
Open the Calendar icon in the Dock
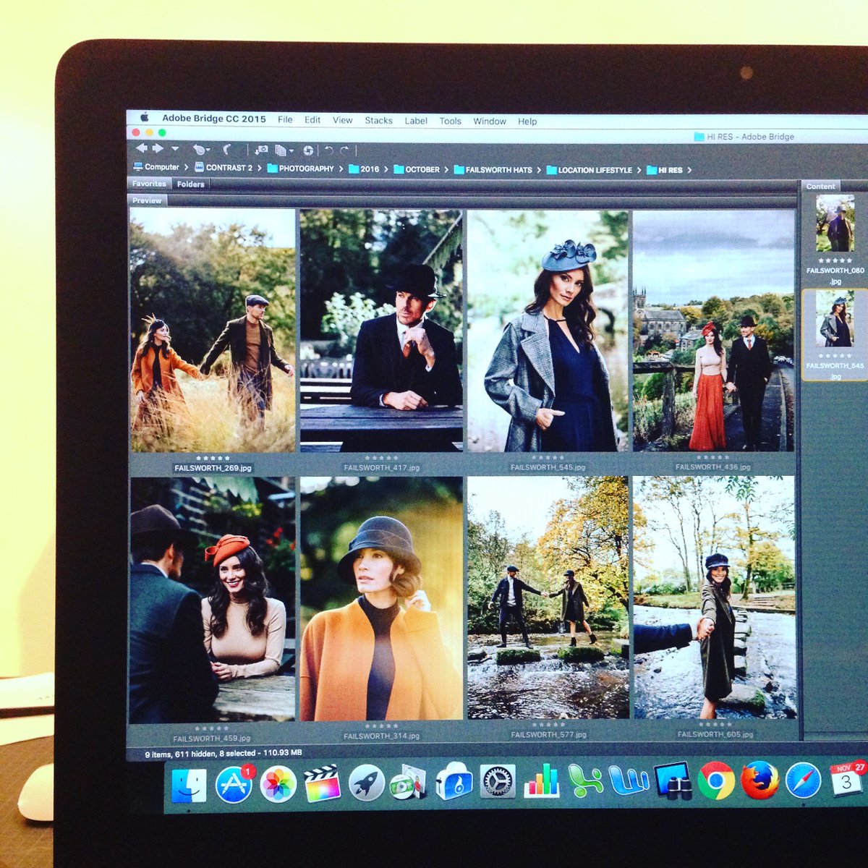(x=847, y=780)
